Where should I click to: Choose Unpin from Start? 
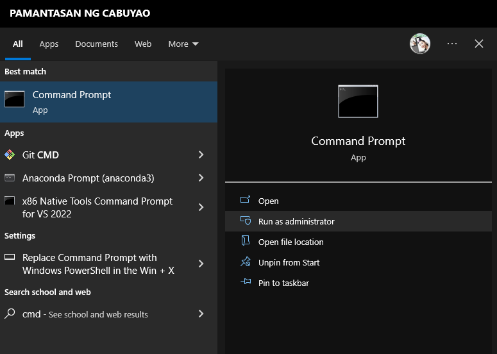coord(358,262)
